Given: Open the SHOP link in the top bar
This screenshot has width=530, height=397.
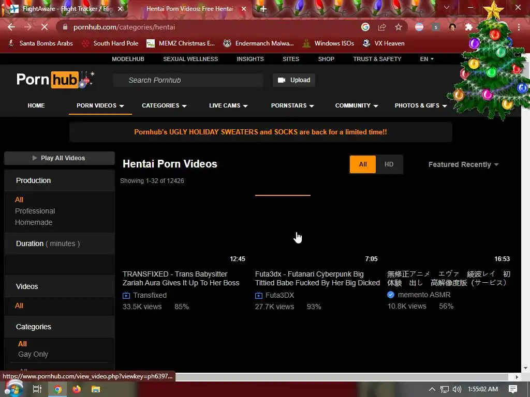Looking at the screenshot, I should tap(326, 59).
